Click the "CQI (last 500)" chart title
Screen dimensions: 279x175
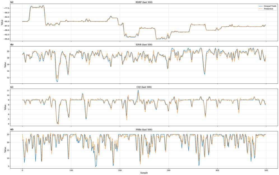click(x=144, y=87)
